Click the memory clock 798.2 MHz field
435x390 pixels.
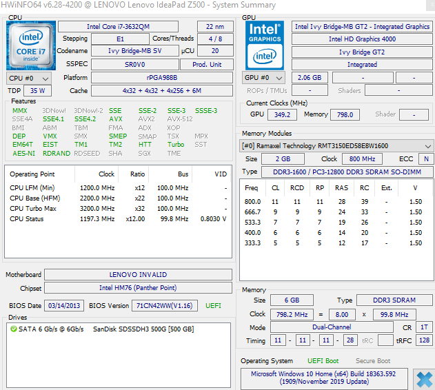point(292,315)
